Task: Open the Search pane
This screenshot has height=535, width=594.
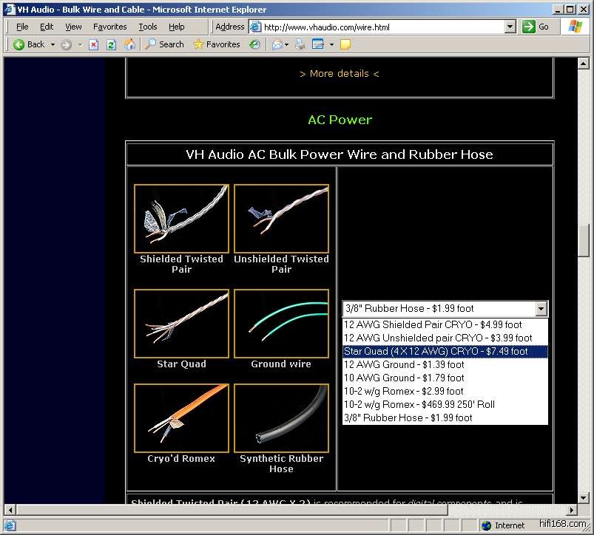Action: (164, 44)
